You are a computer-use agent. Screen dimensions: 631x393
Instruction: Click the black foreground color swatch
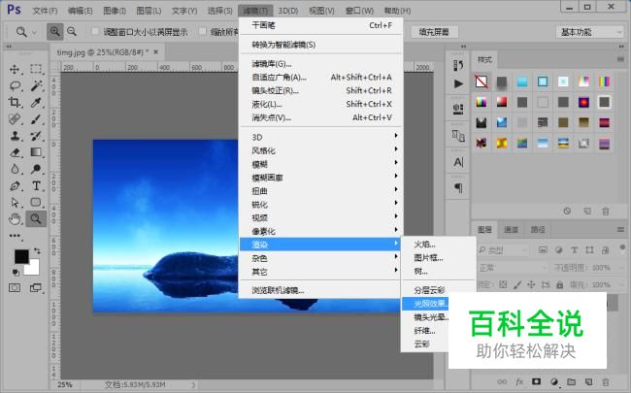tap(20, 255)
